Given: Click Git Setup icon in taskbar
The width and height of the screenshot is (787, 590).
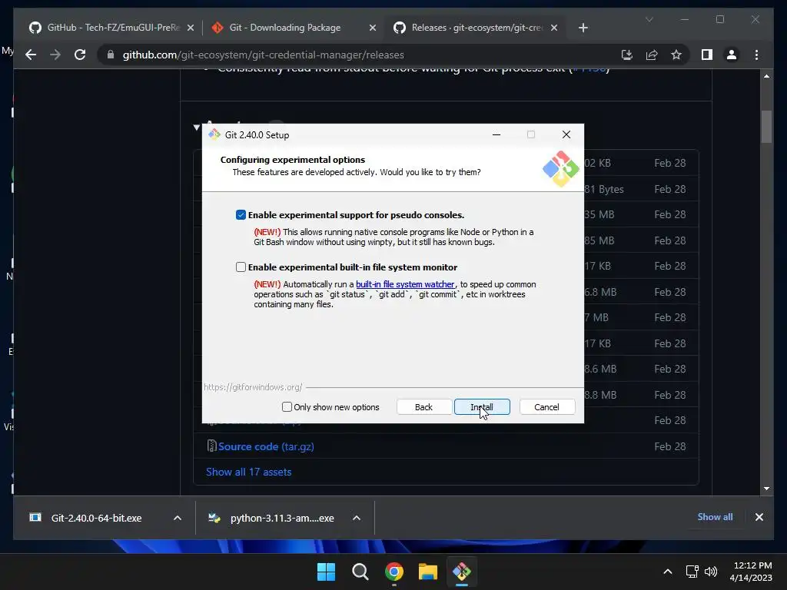Looking at the screenshot, I should [462, 572].
